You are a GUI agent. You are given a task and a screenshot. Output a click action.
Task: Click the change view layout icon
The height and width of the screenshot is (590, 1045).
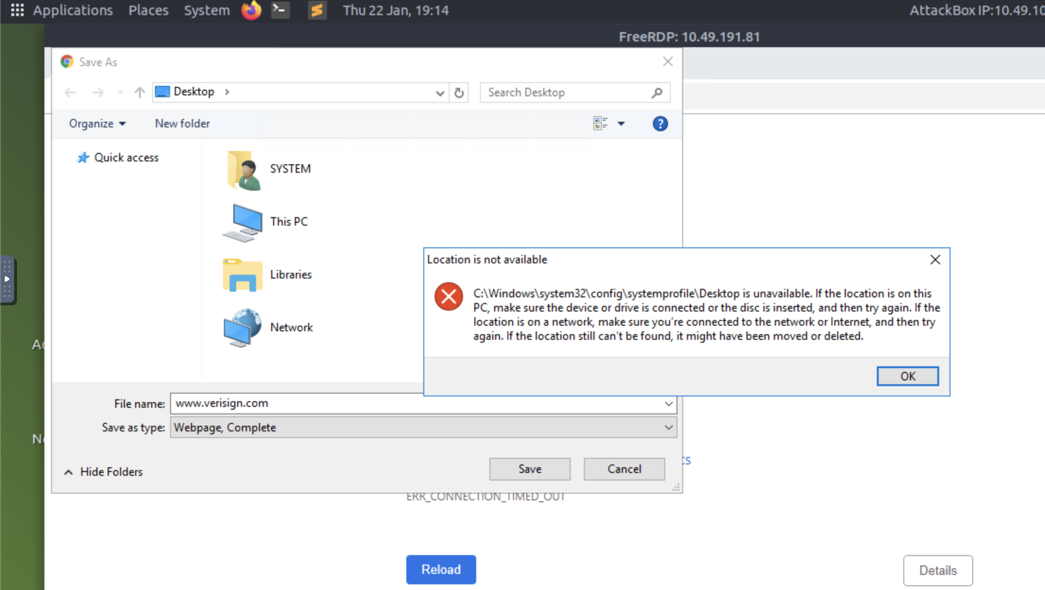(x=600, y=124)
